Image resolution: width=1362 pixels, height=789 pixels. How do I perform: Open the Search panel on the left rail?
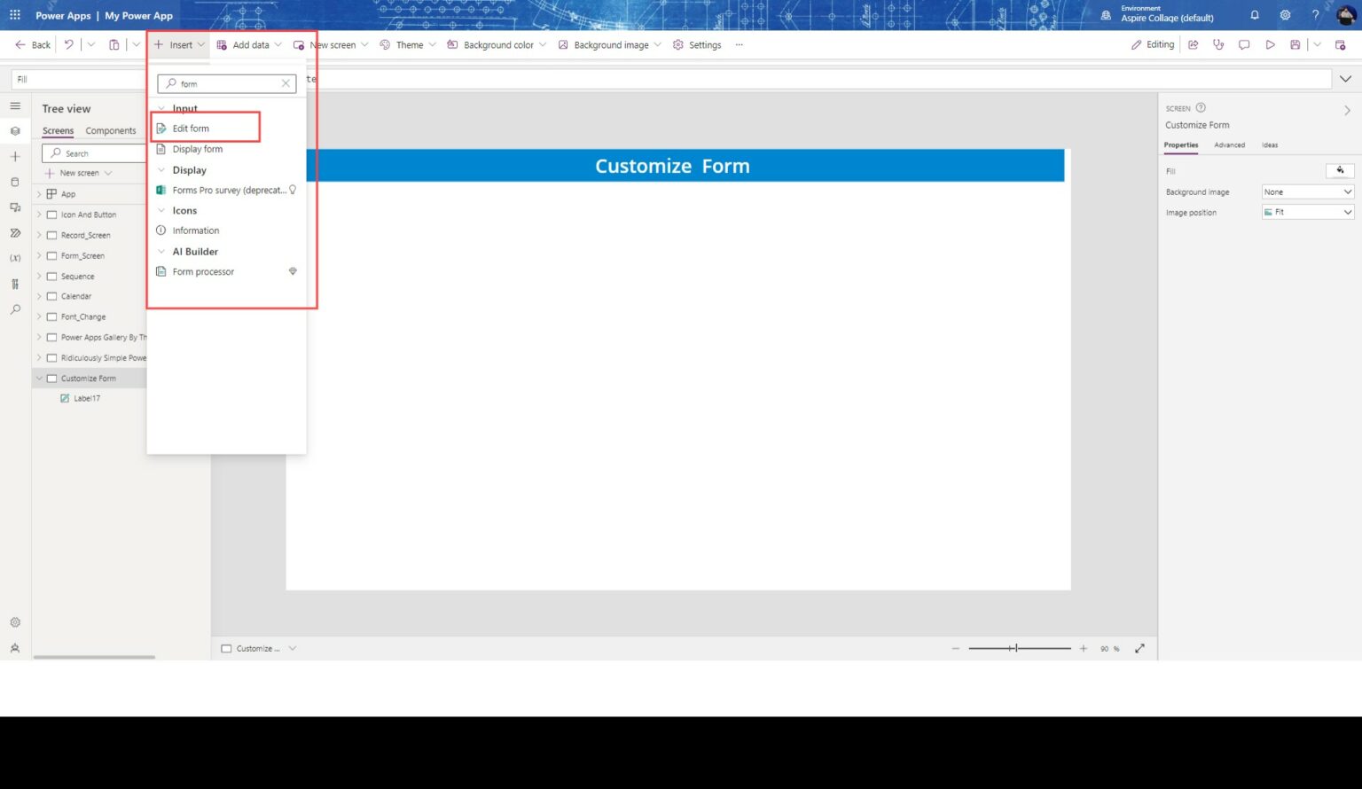click(15, 309)
